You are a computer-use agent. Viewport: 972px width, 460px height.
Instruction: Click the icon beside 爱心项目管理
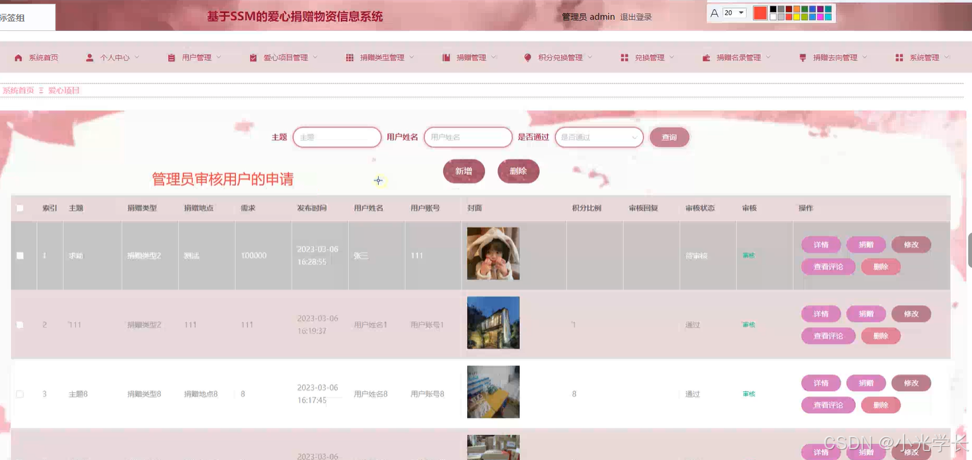coord(253,57)
